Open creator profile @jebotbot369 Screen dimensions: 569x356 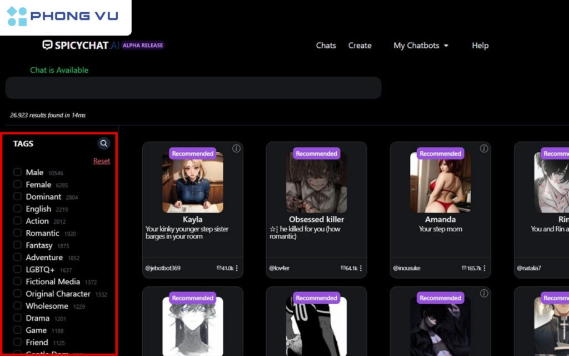tap(163, 268)
